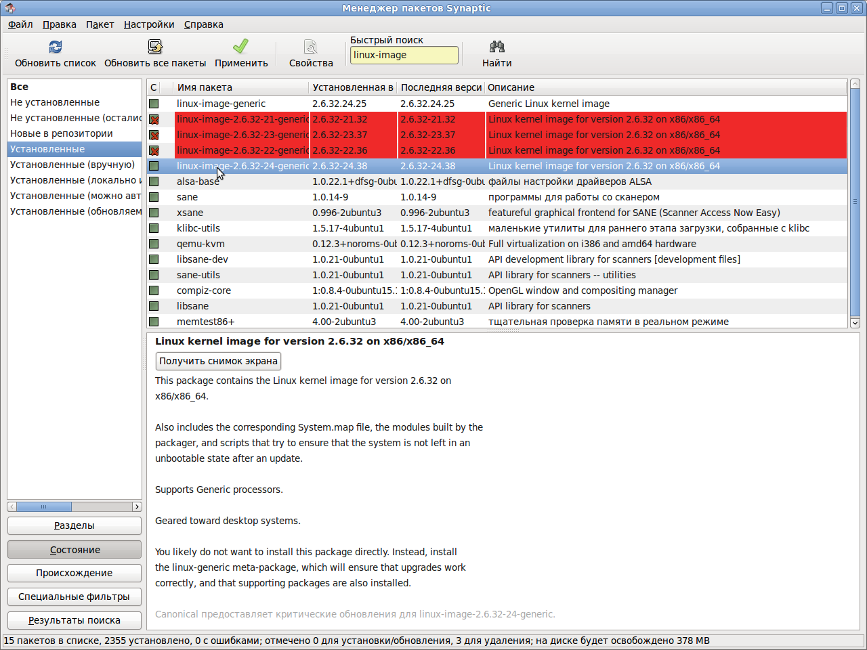867x650 pixels.
Task: Click the Обновить все пакеты toolbar icon
Action: pyautogui.click(x=155, y=47)
